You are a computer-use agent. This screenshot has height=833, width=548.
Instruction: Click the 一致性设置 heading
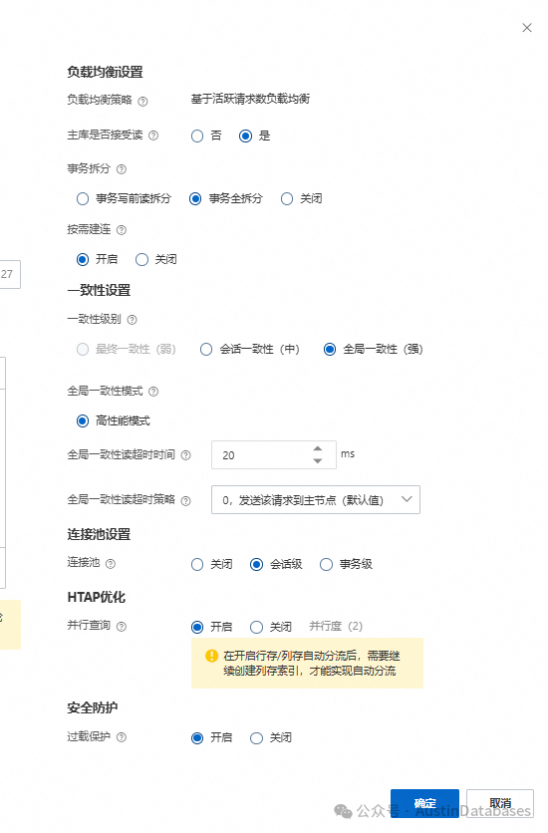point(99,290)
